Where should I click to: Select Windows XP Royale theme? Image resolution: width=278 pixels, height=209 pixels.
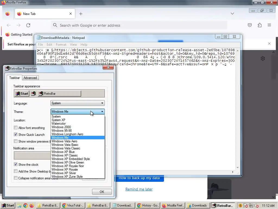point(77,170)
